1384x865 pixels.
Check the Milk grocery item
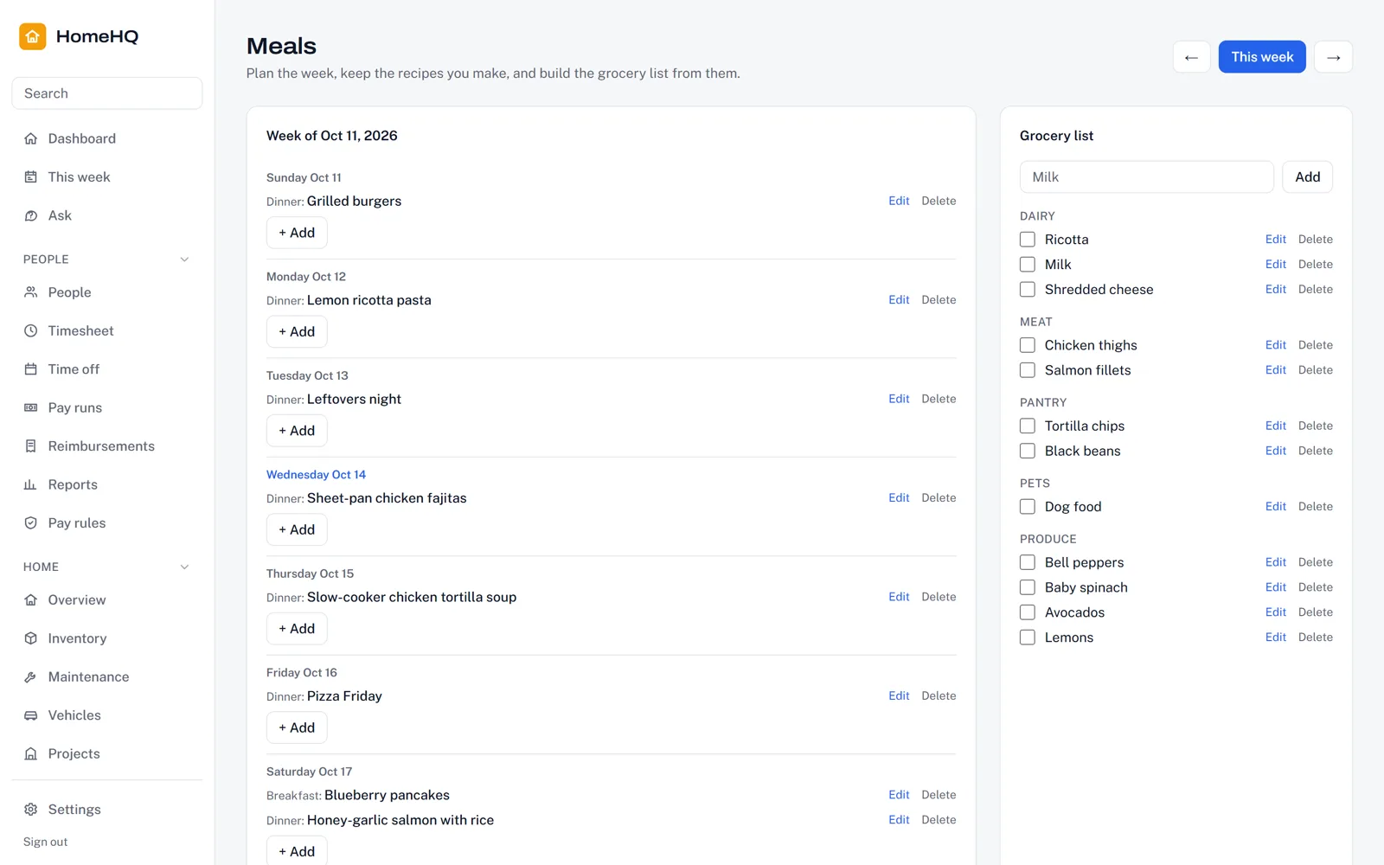[x=1028, y=265]
